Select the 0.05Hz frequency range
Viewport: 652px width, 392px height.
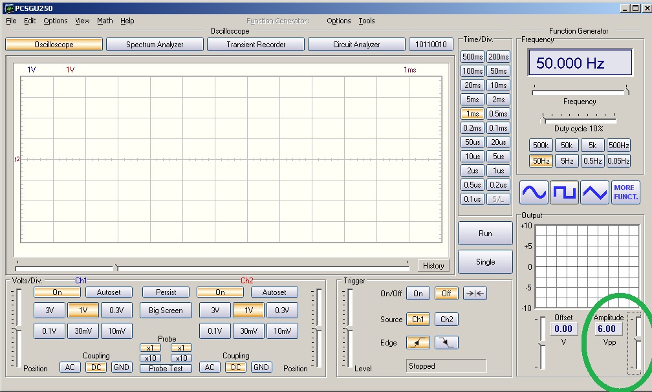tap(618, 161)
